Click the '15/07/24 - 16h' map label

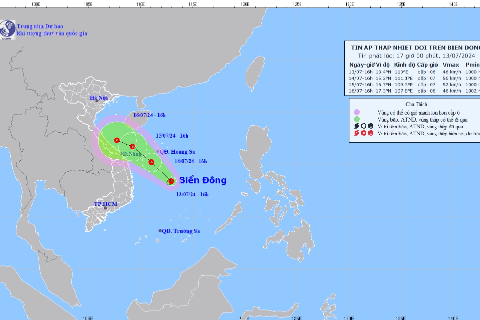172,135
